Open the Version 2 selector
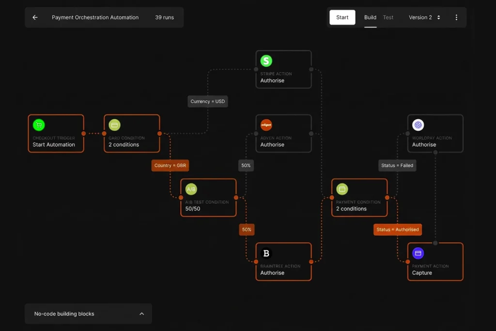The image size is (496, 331). tap(424, 17)
